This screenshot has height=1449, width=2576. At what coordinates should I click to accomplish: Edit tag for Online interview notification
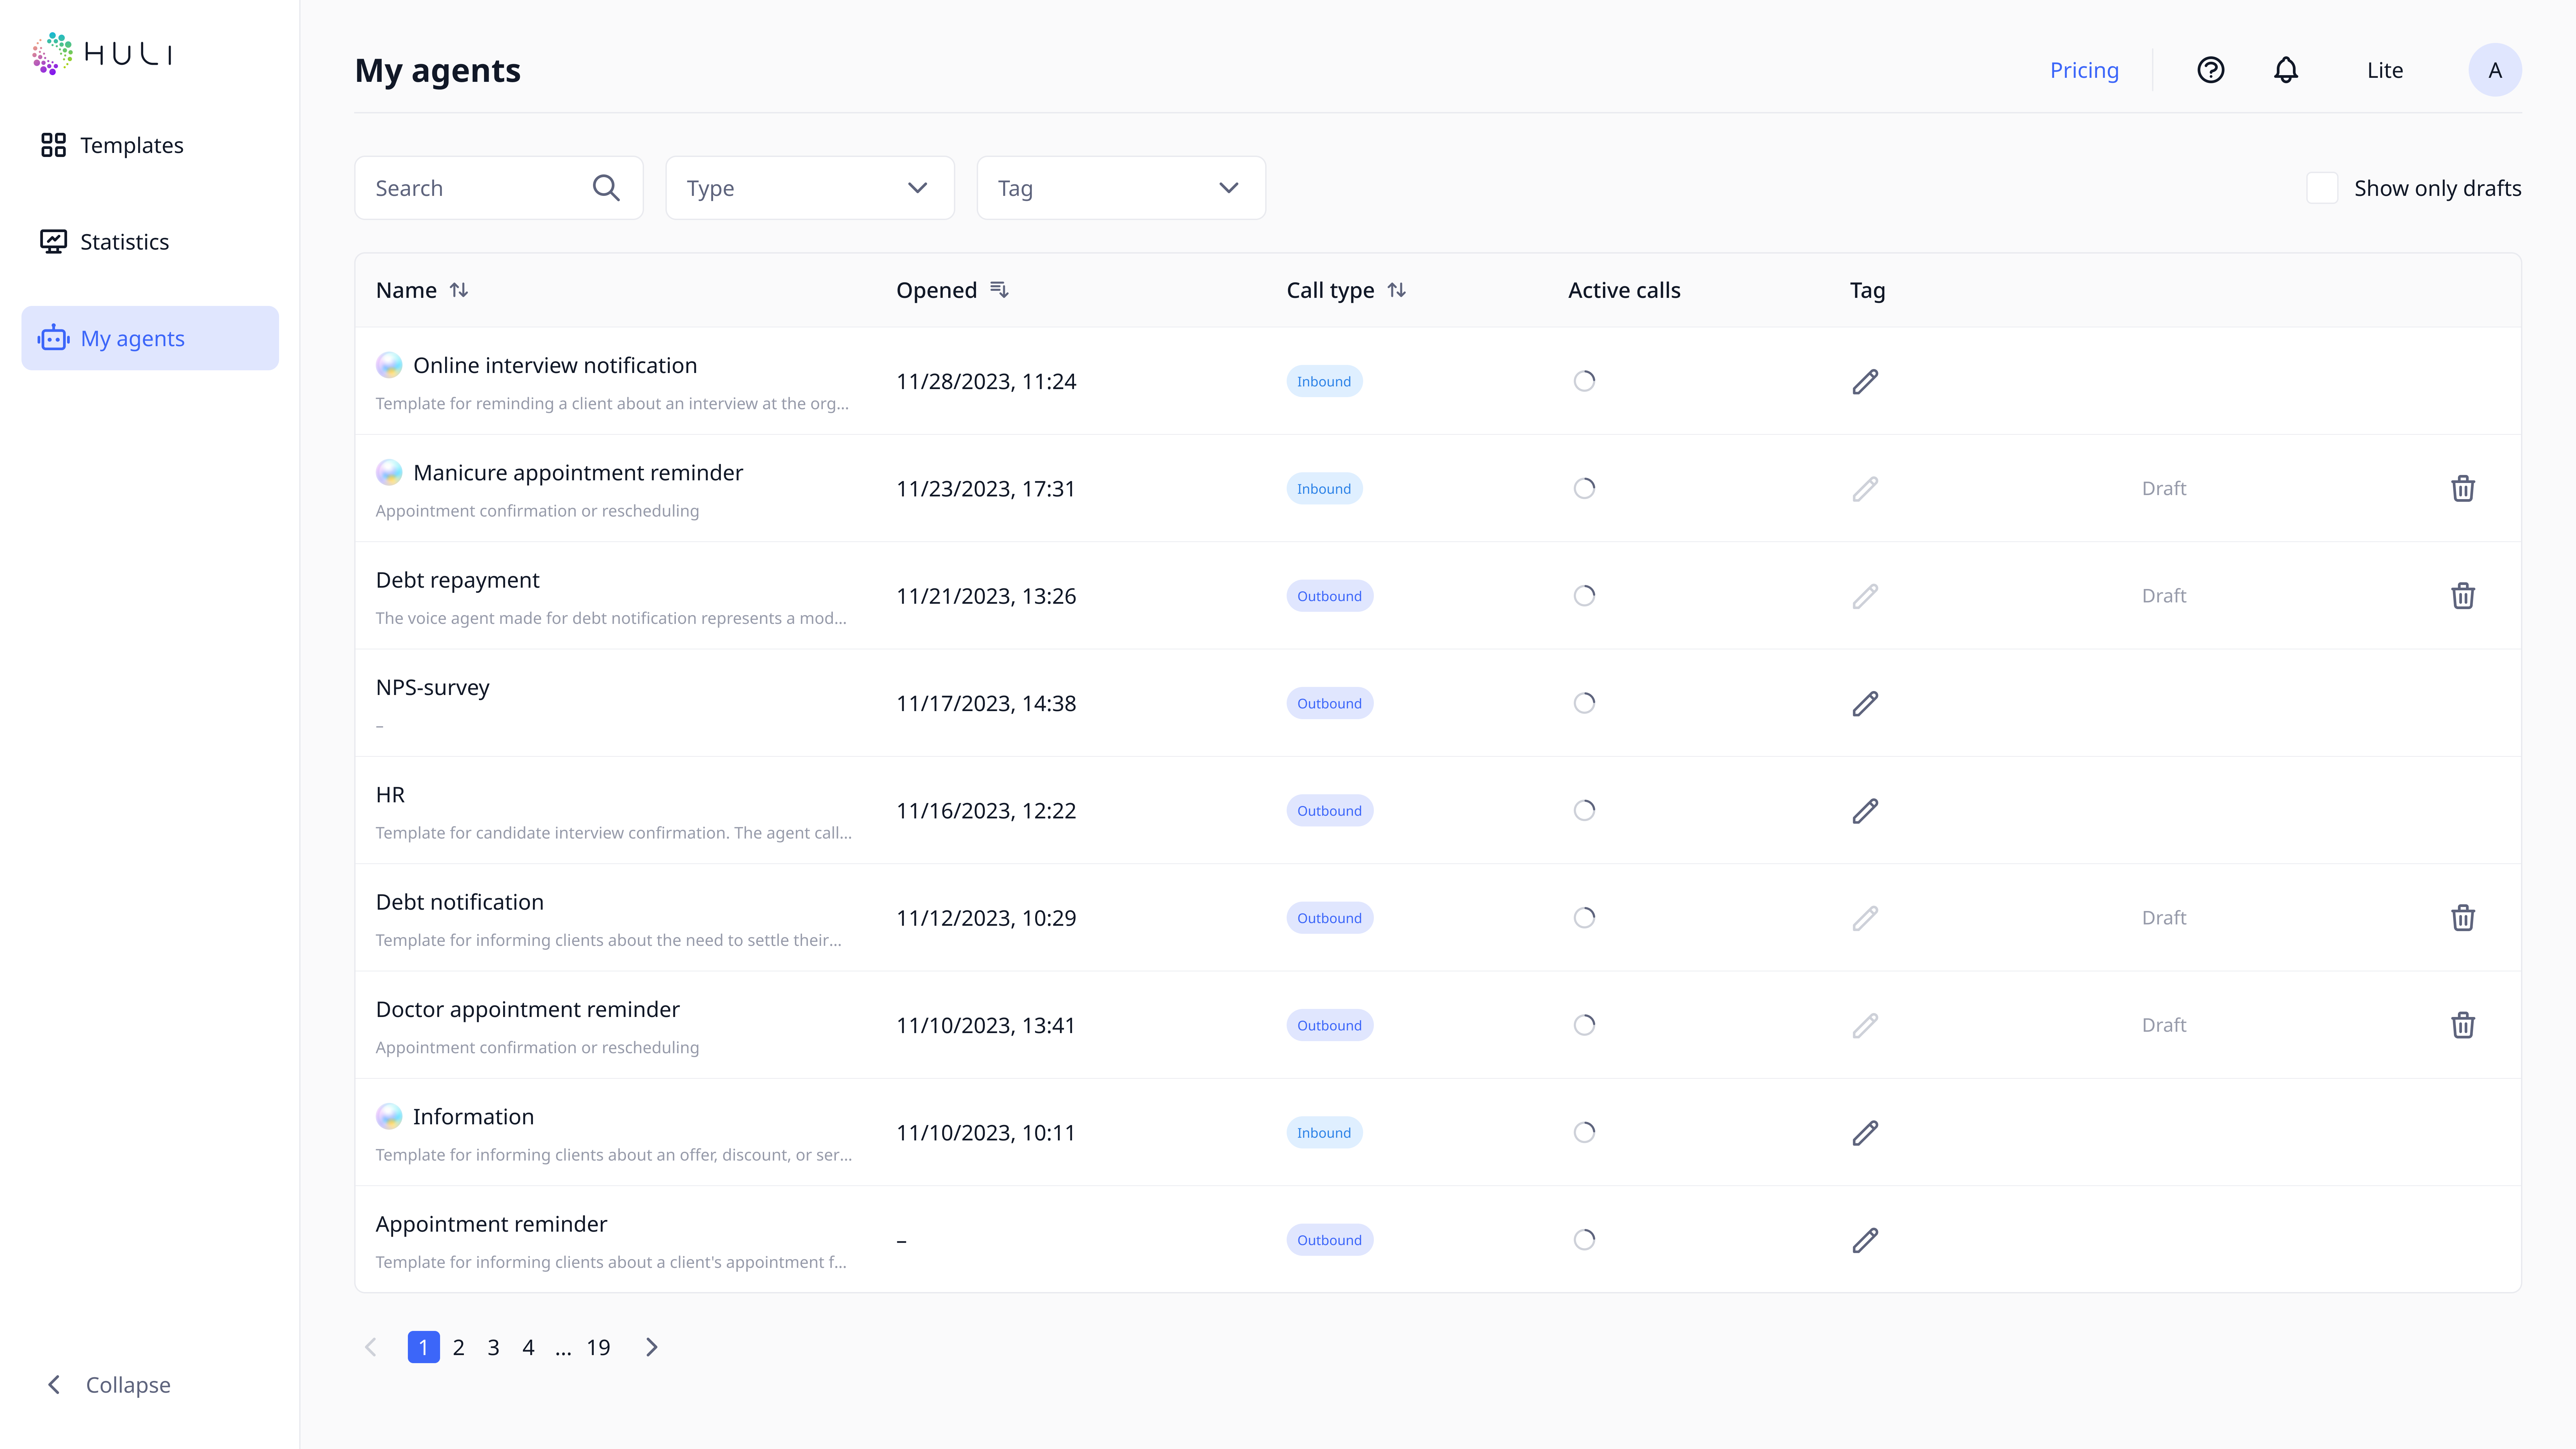1865,381
